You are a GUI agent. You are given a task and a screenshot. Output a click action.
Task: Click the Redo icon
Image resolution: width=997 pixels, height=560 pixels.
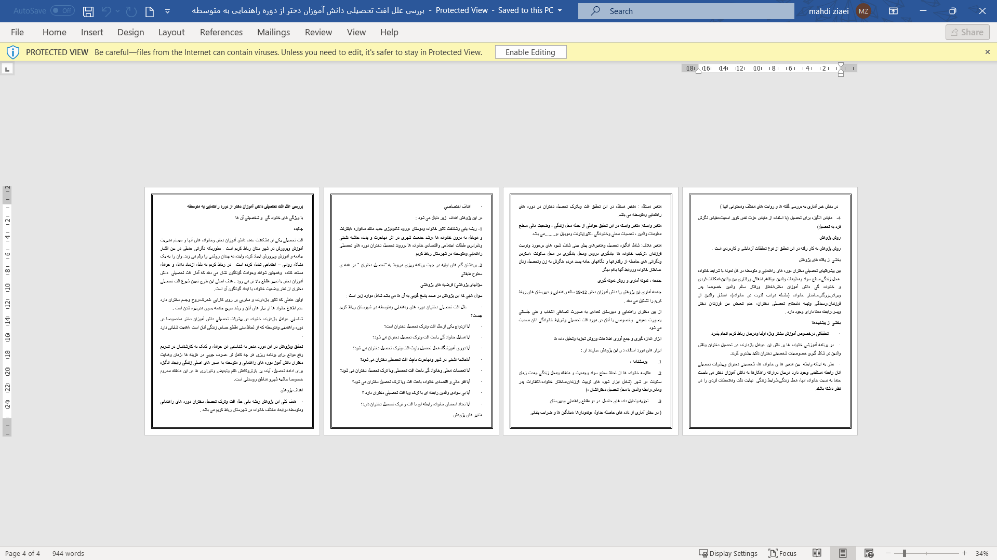tap(131, 11)
